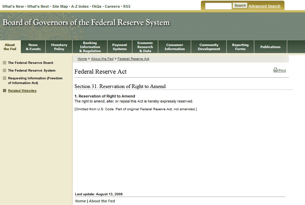Click the Search button
This screenshot has height=205, width=305.
click(x=240, y=5)
